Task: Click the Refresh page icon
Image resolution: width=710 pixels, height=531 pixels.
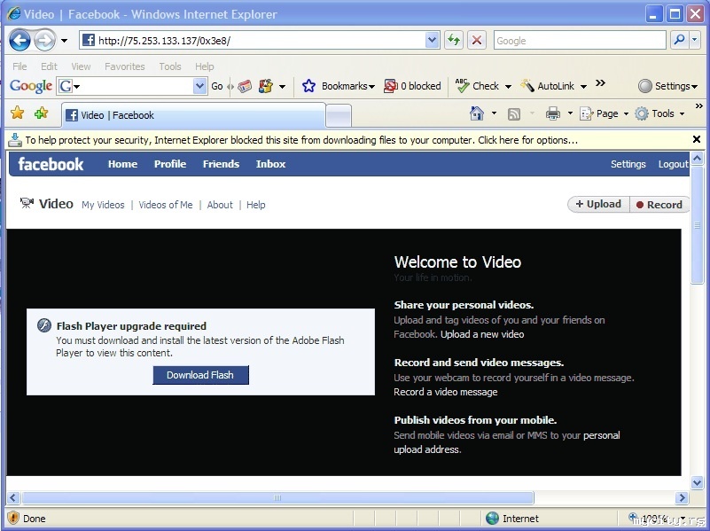Action: (x=453, y=40)
